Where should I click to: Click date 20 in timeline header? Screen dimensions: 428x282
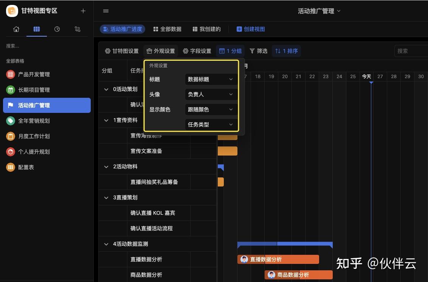click(x=285, y=77)
